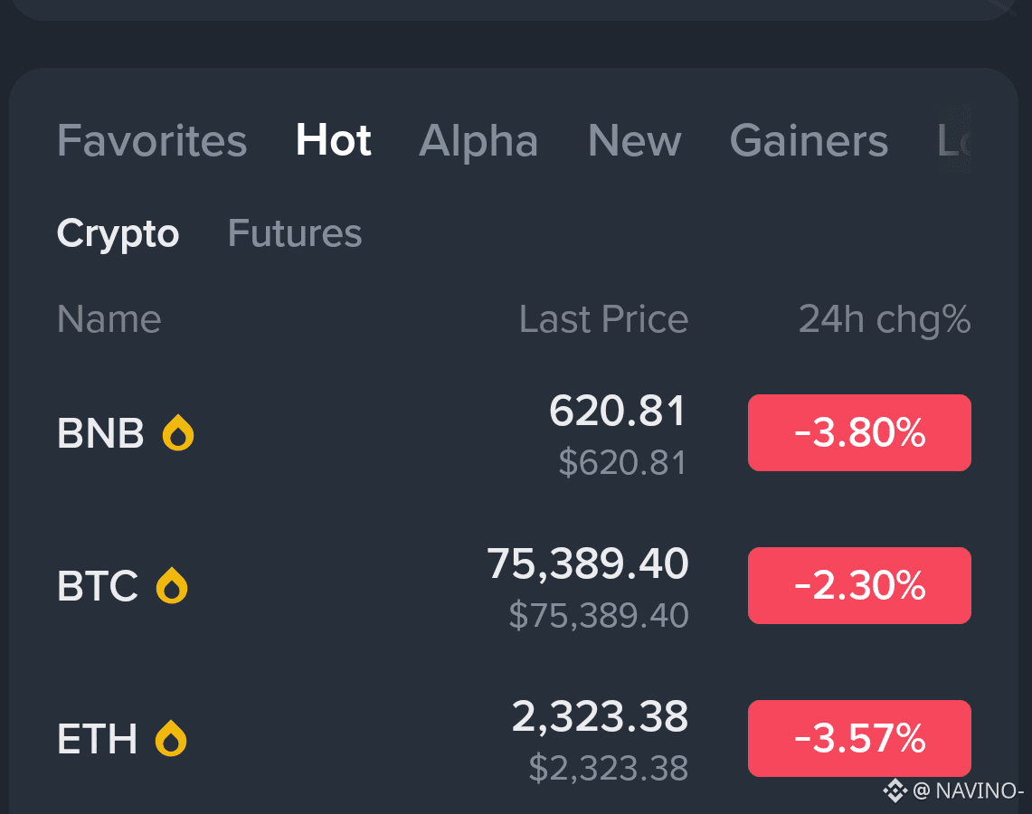Switch to the New tab
The width and height of the screenshot is (1032, 814).
[x=634, y=140]
